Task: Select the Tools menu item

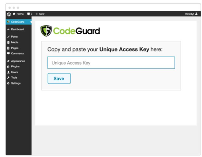Action: point(14,78)
